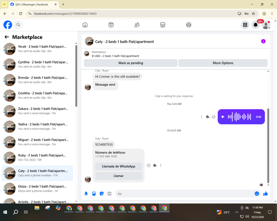This screenshot has width=277, height=221.
Task: Open emoji picker in message field
Action: tap(257, 193)
